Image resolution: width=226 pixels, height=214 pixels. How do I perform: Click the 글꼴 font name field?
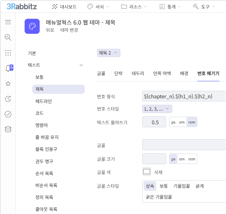(184, 145)
